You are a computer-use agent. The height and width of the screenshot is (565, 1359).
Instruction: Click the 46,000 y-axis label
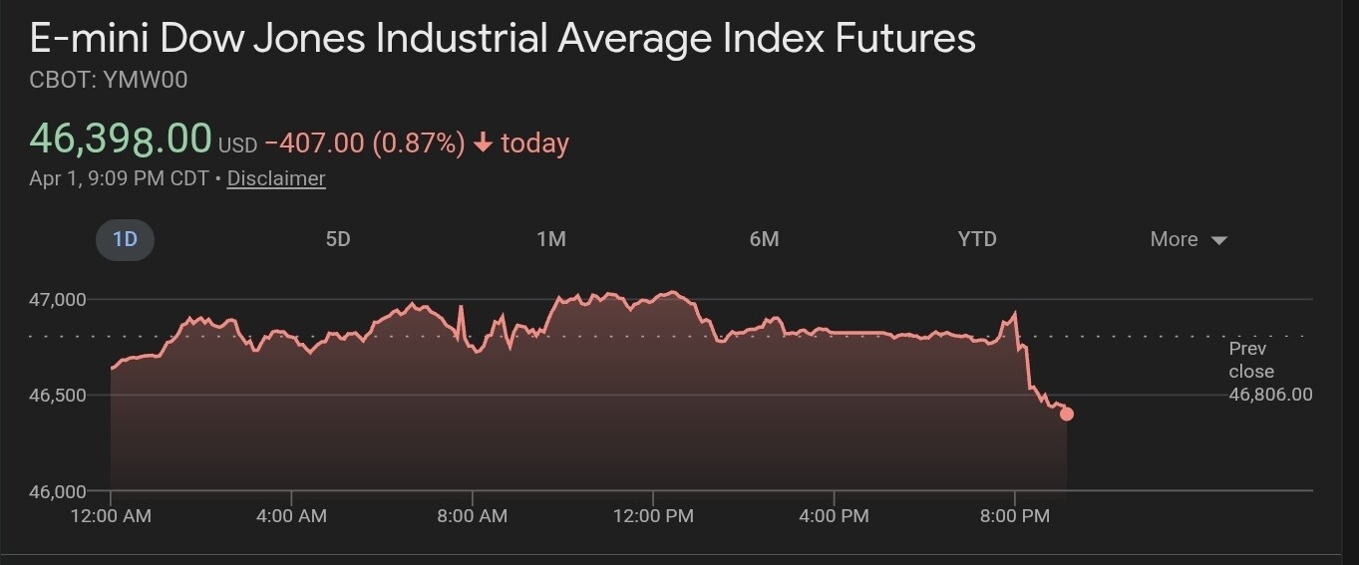pos(59,491)
